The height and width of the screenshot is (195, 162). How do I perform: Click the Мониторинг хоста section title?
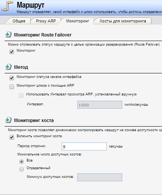point(34,120)
